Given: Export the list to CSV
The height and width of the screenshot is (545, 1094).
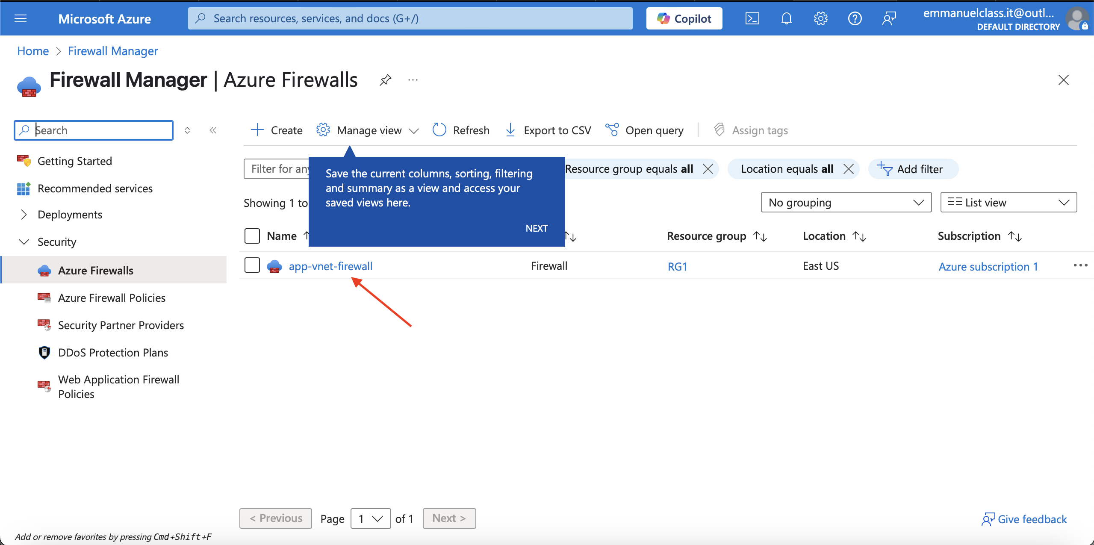Looking at the screenshot, I should [548, 130].
